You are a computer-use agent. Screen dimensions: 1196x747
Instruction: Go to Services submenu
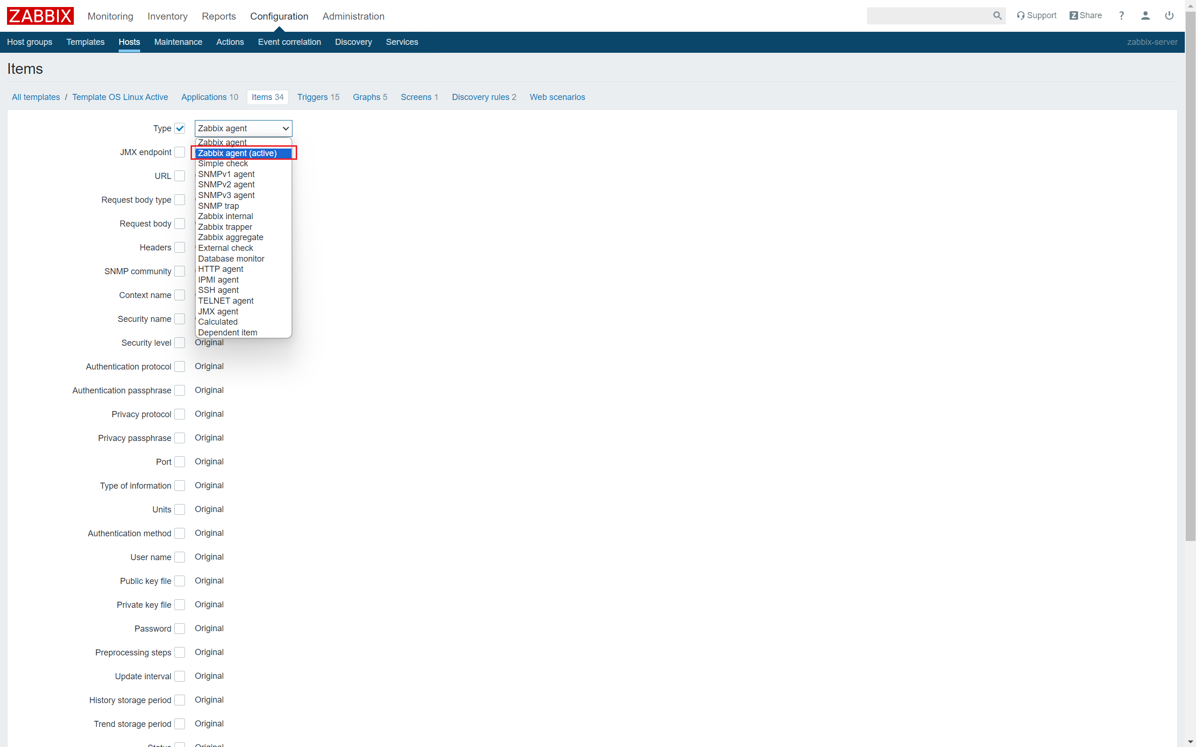coord(402,42)
